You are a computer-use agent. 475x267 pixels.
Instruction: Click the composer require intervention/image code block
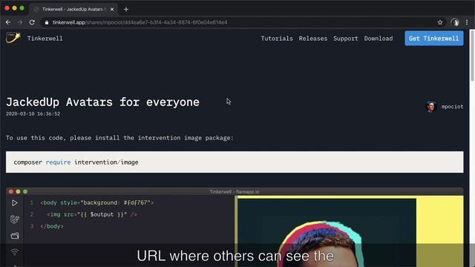coord(235,162)
